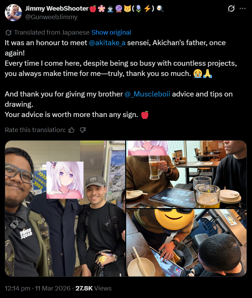Click the Grok icon in post header
Screen dimensions: 252x298
click(x=231, y=9)
